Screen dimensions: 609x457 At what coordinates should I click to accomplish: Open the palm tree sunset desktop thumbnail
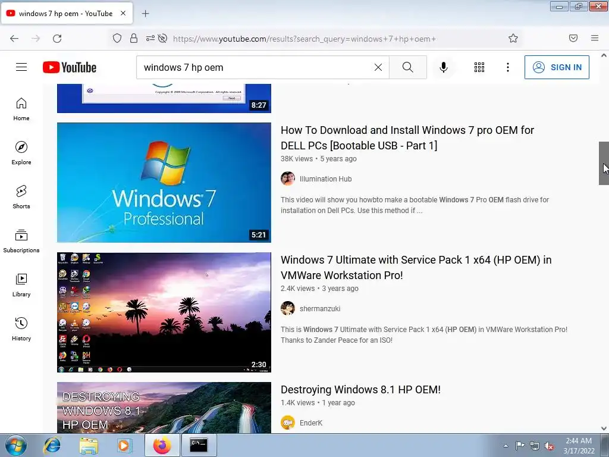point(164,312)
